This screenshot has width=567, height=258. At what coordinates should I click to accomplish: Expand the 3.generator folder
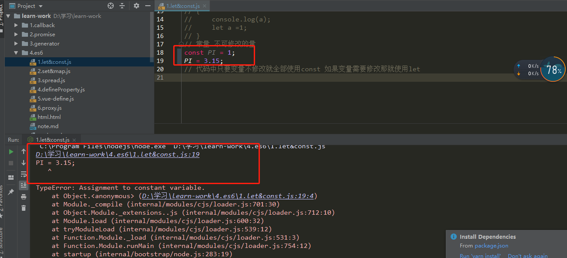pyautogui.click(x=16, y=44)
